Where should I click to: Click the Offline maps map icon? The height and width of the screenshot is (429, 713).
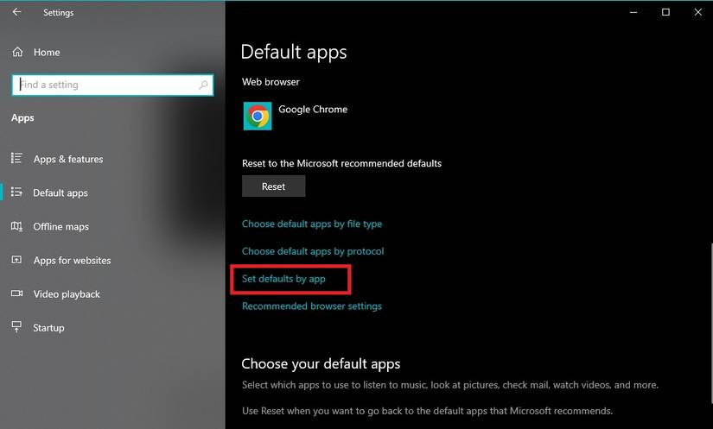[x=16, y=226]
